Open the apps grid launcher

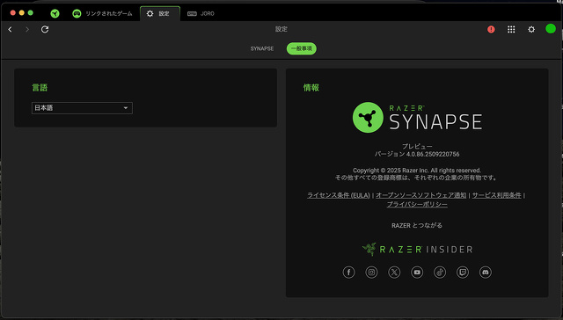[511, 29]
